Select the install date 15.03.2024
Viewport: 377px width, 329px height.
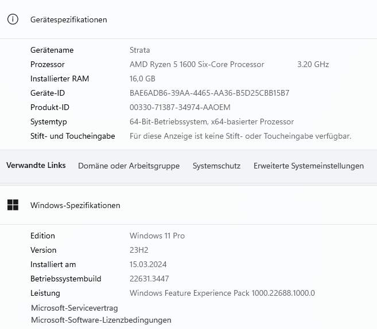coord(148,264)
